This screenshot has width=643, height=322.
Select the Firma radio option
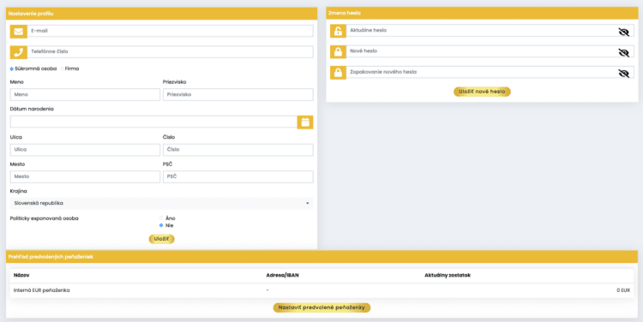tap(63, 69)
